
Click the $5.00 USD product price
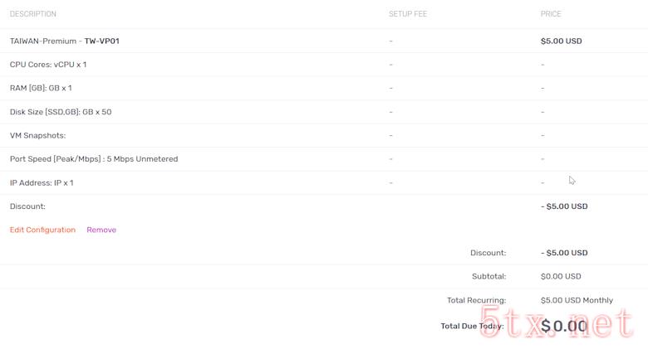click(562, 41)
